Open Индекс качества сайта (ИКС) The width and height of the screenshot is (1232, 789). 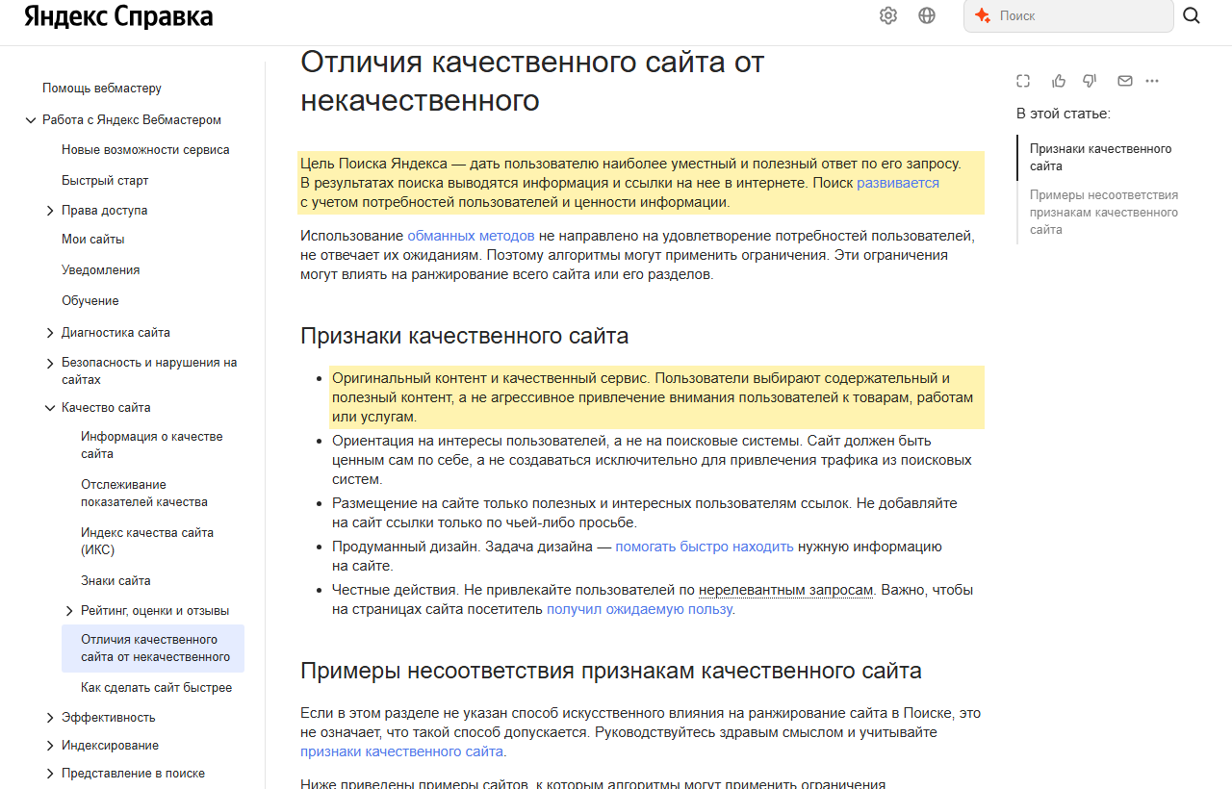coord(147,542)
